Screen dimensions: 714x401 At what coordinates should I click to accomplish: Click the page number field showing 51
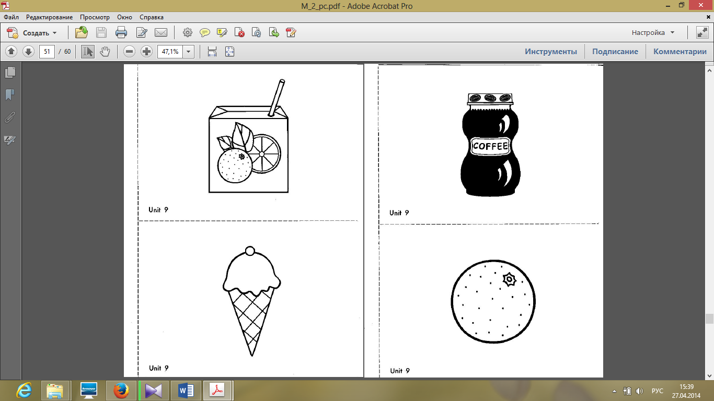[47, 52]
